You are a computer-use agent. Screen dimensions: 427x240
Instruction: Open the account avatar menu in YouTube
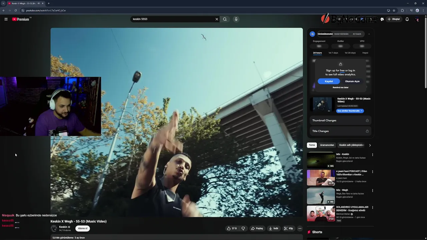click(417, 19)
